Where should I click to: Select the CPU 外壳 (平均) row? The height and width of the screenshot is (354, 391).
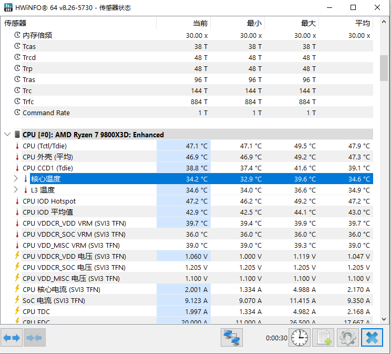[x=193, y=157]
